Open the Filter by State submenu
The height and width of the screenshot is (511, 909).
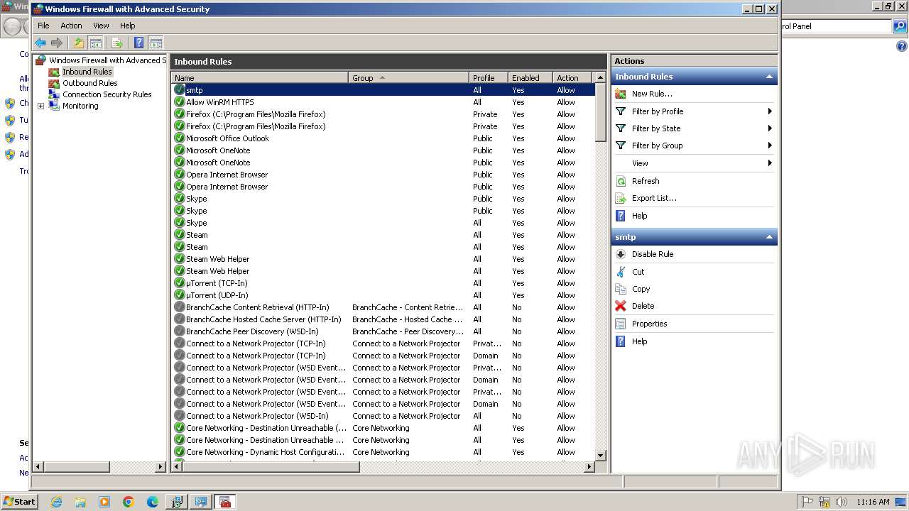click(695, 128)
